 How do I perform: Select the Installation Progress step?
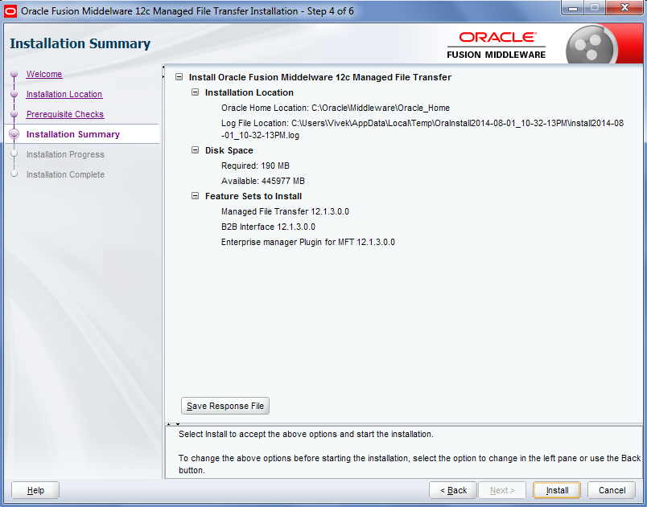tap(65, 154)
